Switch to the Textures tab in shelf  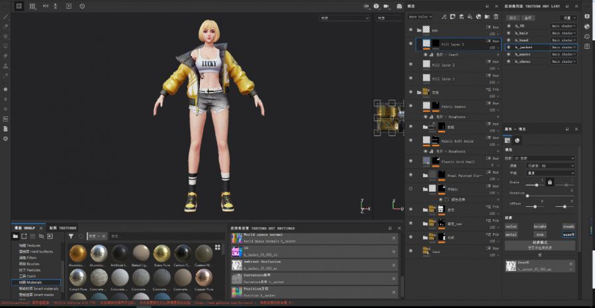tap(63, 228)
